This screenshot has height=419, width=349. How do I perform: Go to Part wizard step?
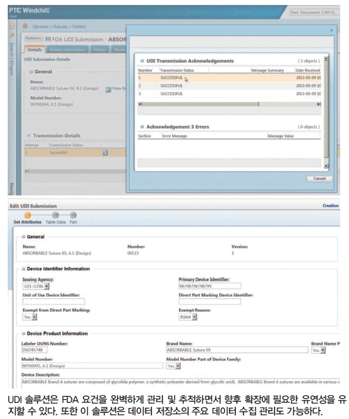73,218
